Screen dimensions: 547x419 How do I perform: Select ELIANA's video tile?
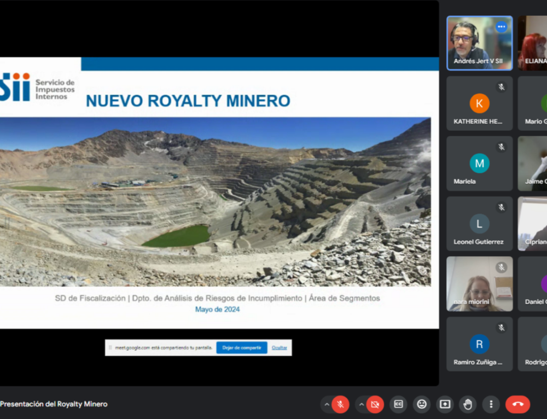click(x=532, y=43)
